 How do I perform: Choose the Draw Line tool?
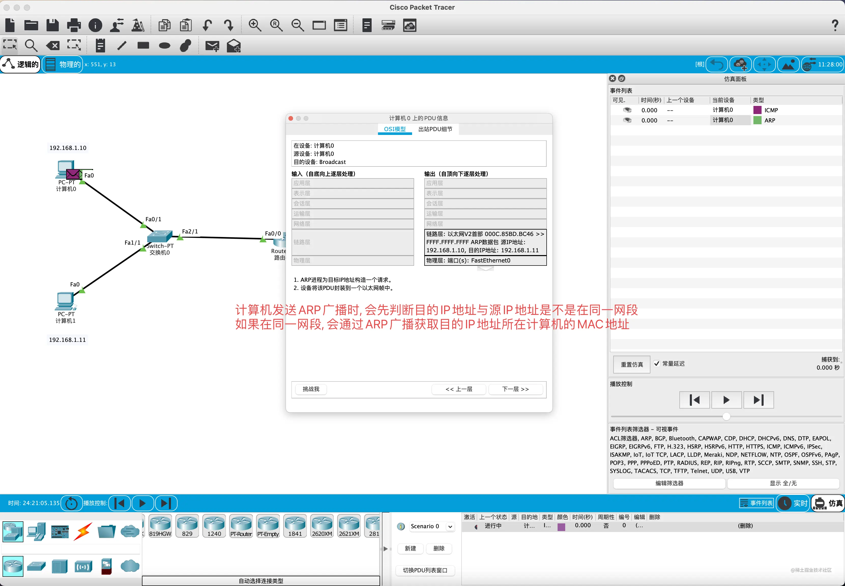[122, 46]
